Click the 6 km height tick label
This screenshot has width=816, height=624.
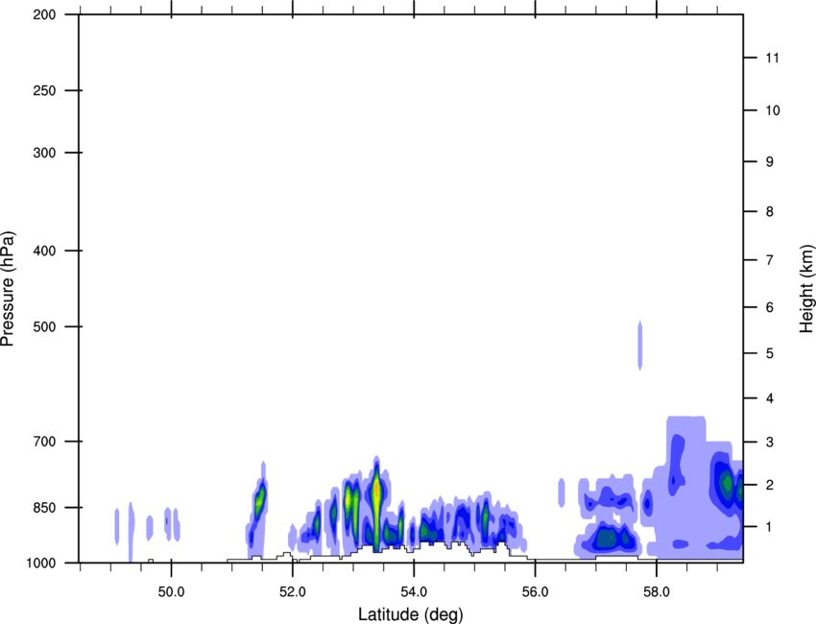[x=770, y=307]
